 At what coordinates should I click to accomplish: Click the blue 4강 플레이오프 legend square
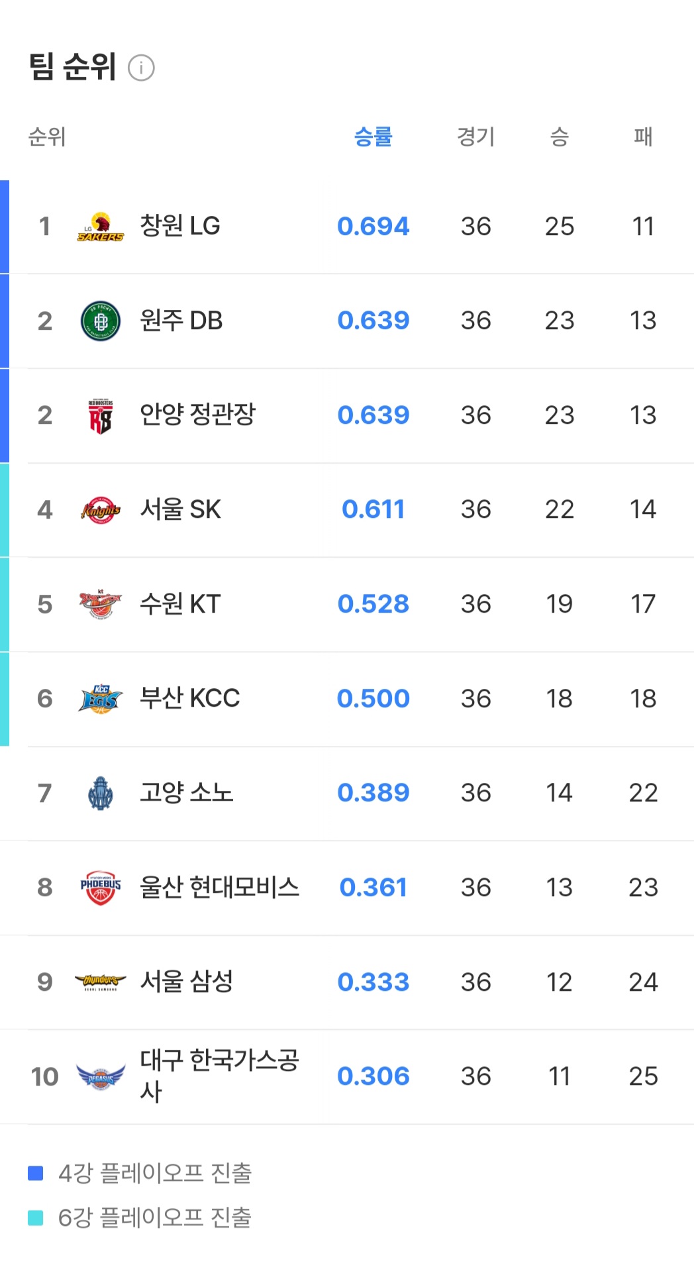pos(36,1173)
